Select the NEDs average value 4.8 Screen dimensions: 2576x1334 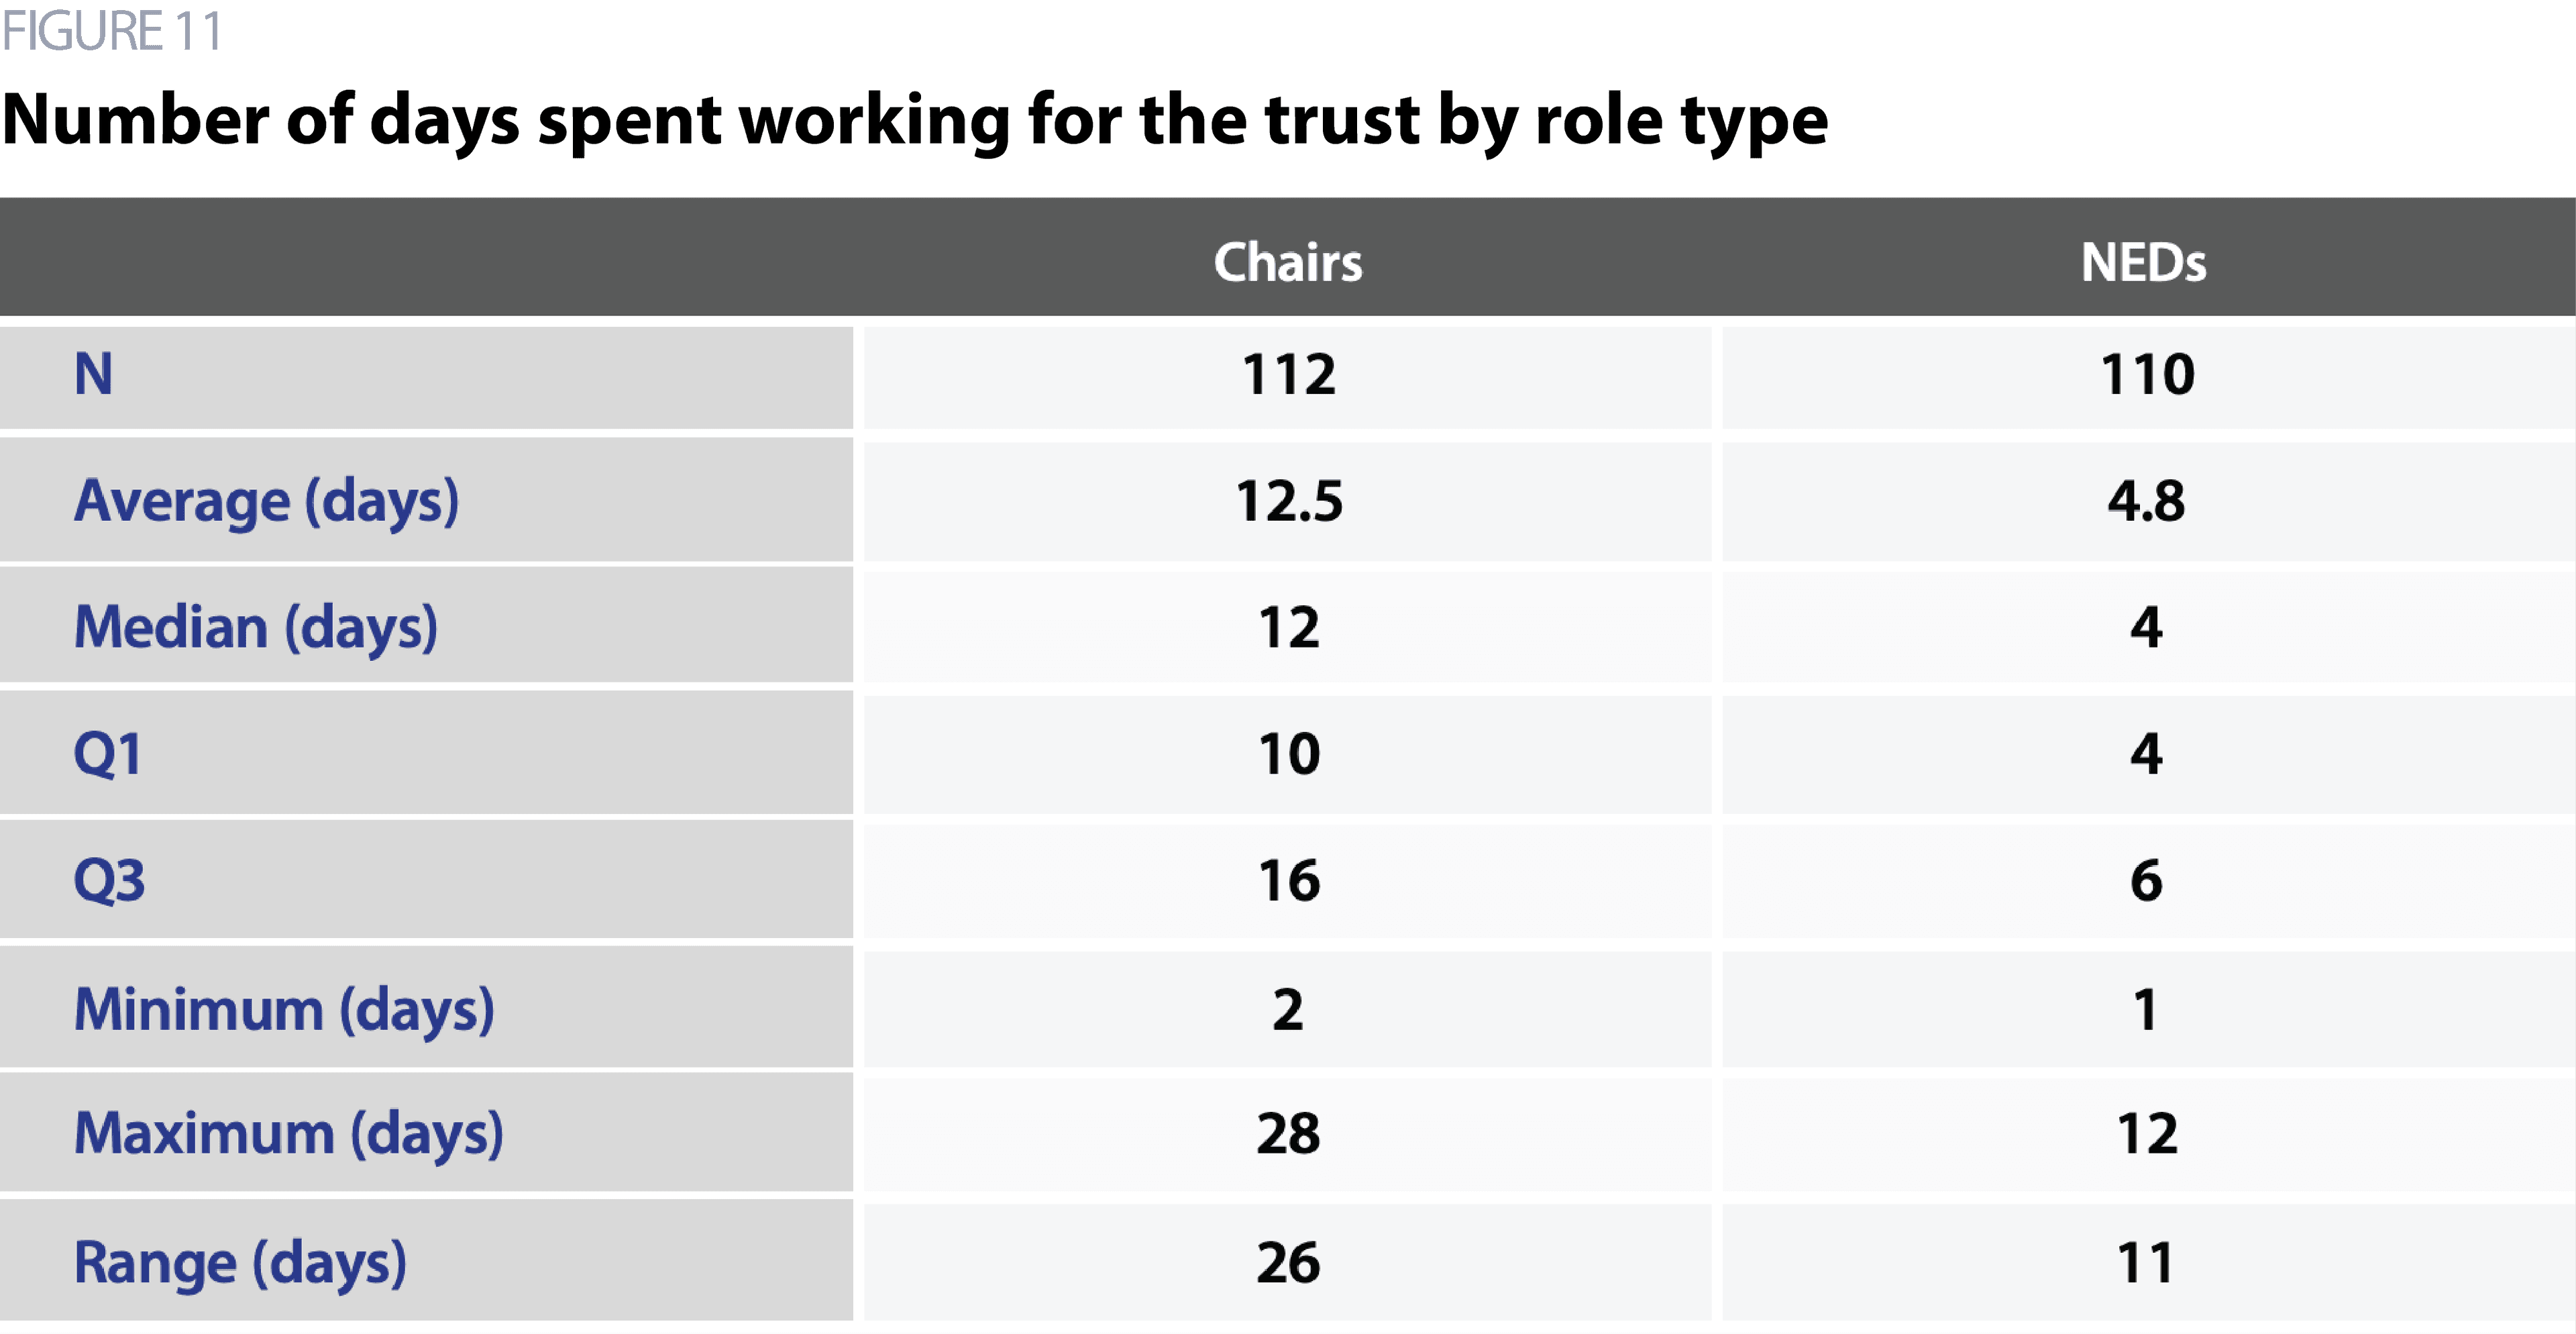coord(2146,501)
